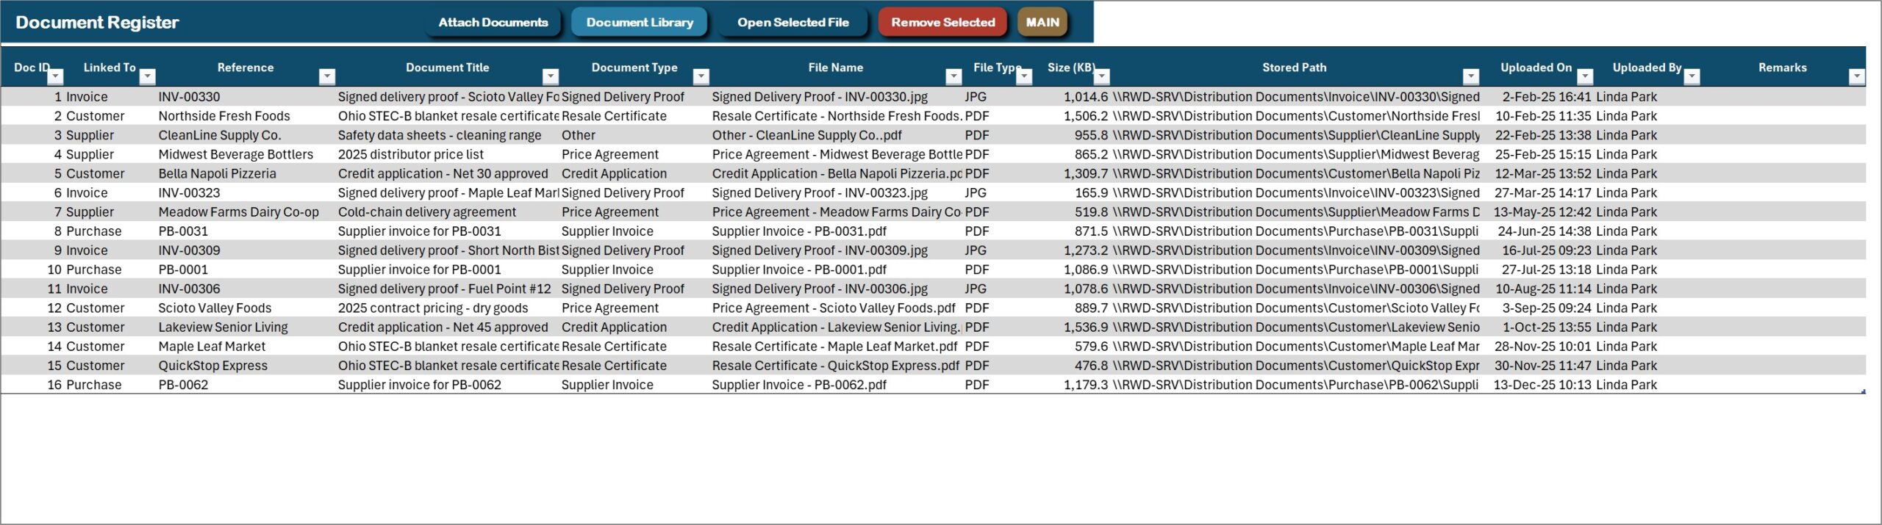This screenshot has height=525, width=1882.
Task: Select Northside Fresh Foods reference cell
Action: 246,116
